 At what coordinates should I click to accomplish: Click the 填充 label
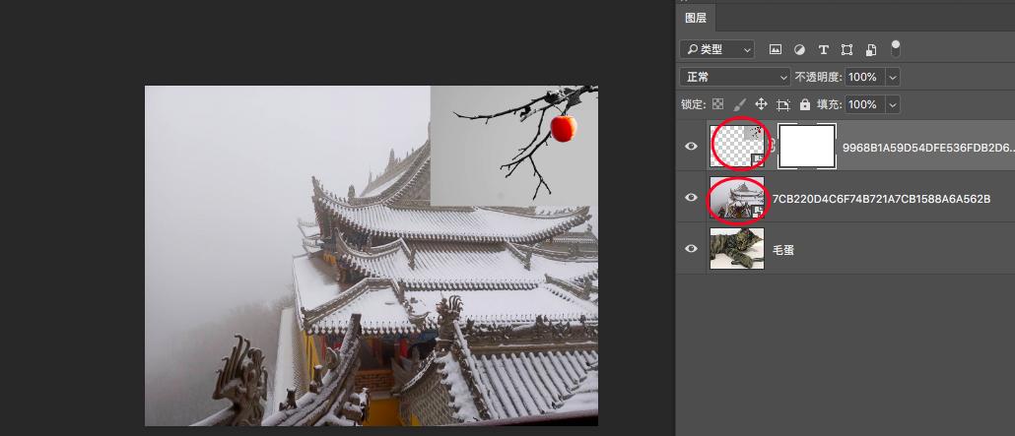pos(829,104)
